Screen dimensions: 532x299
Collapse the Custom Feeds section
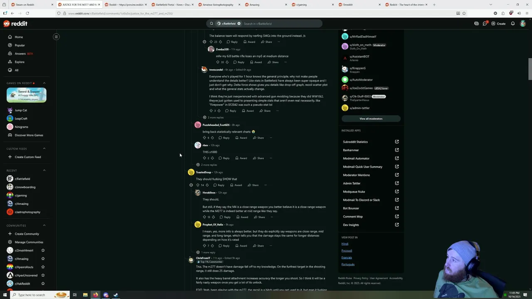pos(44,149)
